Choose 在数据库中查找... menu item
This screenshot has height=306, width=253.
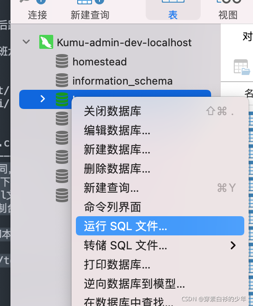click(160, 300)
